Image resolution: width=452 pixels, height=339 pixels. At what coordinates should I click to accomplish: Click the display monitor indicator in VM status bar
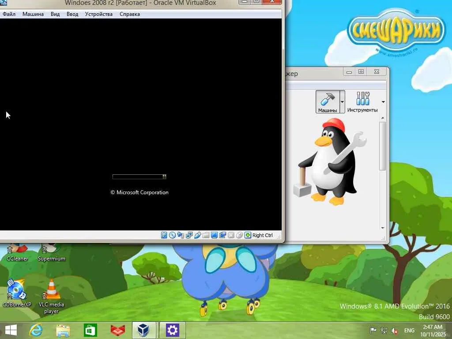(x=214, y=235)
